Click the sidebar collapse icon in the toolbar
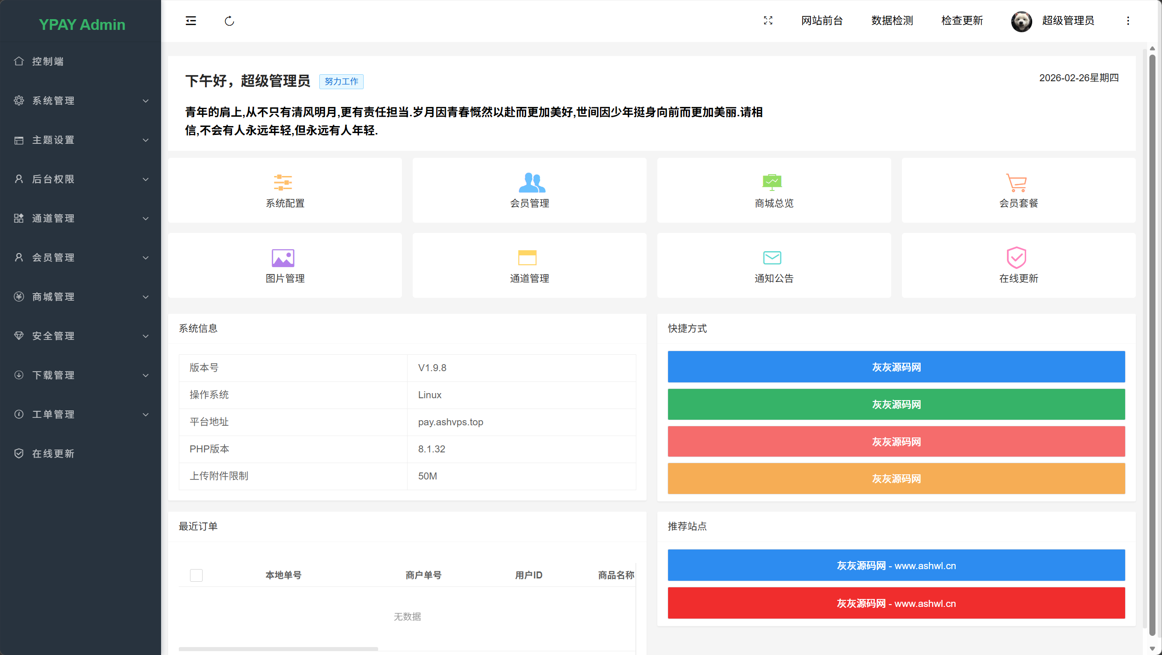 pyautogui.click(x=190, y=21)
